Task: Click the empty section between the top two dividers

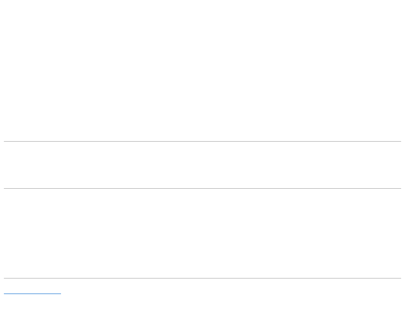Action: click(x=202, y=165)
